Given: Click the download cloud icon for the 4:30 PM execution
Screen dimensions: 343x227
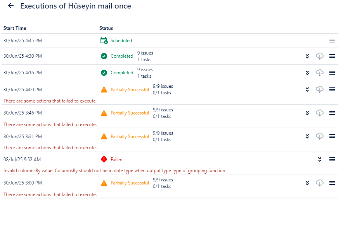Looking at the screenshot, I should (x=320, y=56).
